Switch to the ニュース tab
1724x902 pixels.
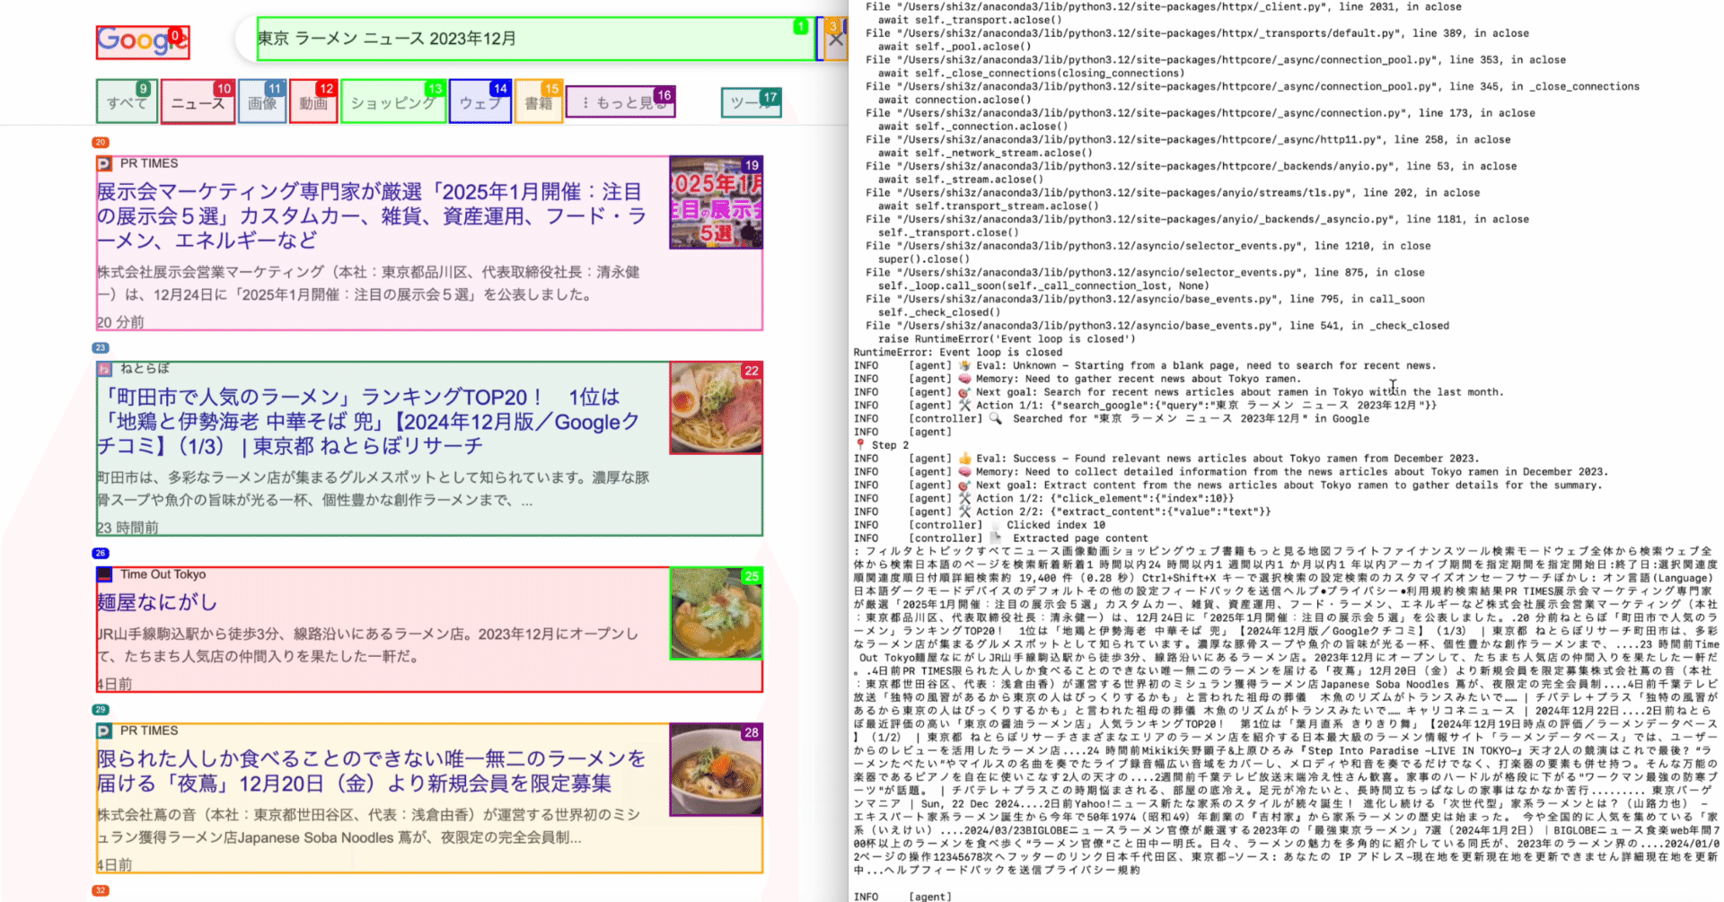click(x=198, y=101)
